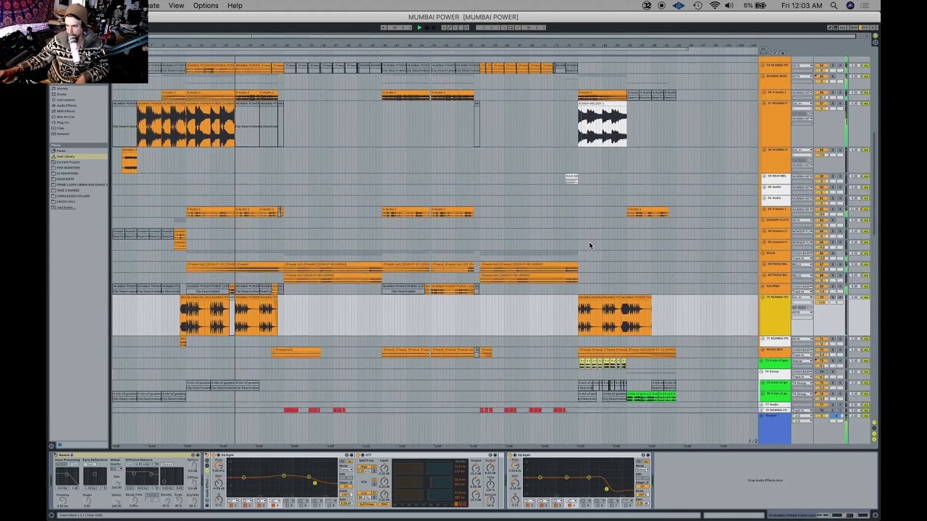Image resolution: width=927 pixels, height=521 pixels.
Task: Open the UNRELEASED COLLABS folder
Action: point(73,196)
